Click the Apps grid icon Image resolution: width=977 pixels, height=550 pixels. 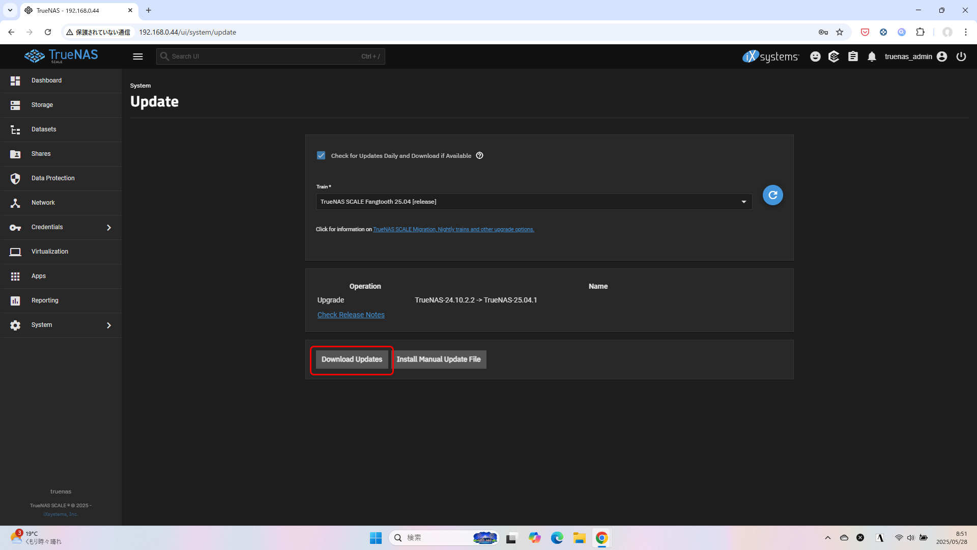pos(15,276)
